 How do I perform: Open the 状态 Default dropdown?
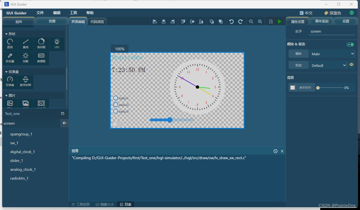click(328, 65)
